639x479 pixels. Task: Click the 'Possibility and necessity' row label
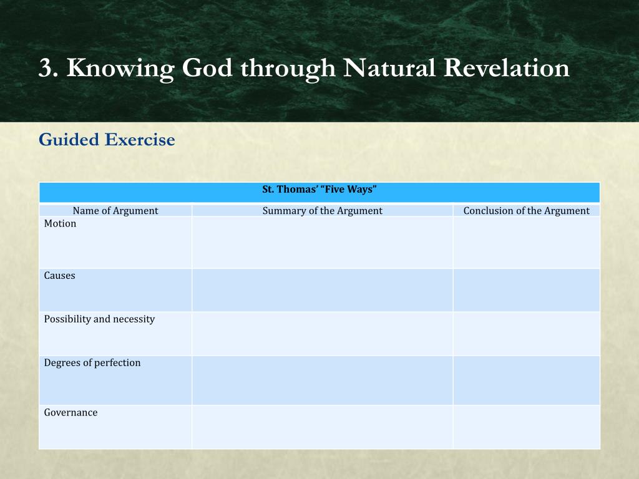pos(99,319)
